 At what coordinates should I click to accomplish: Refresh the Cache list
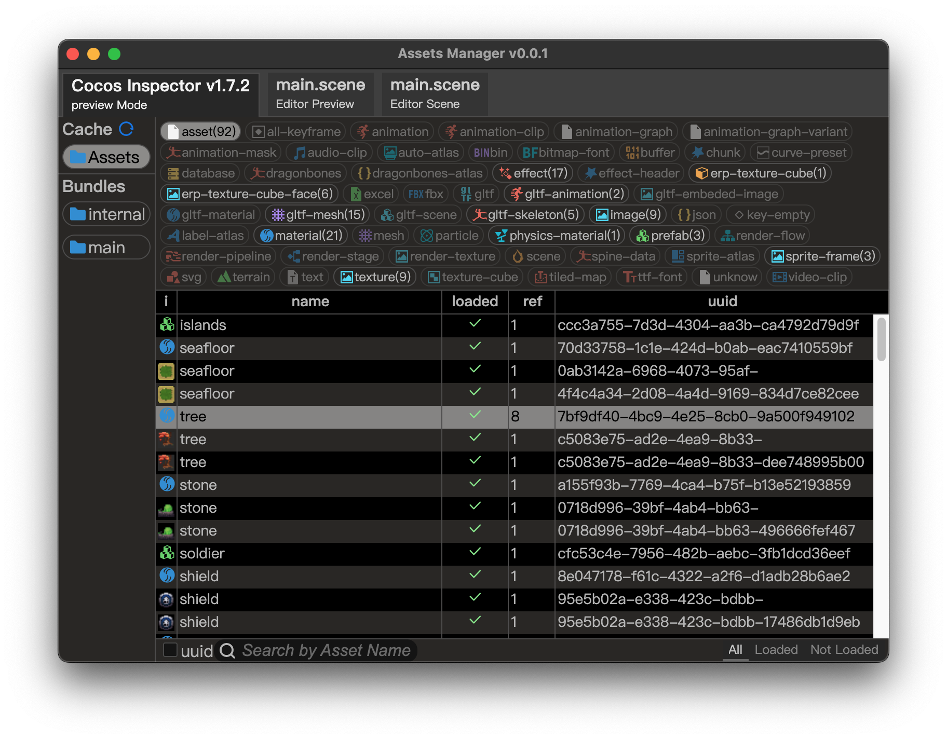coord(127,129)
